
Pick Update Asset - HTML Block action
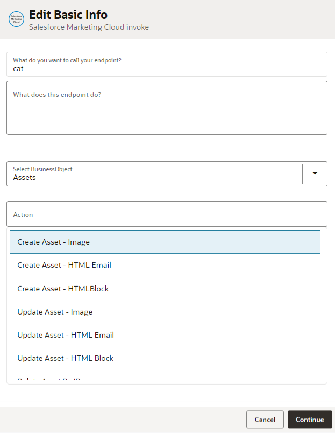click(65, 358)
